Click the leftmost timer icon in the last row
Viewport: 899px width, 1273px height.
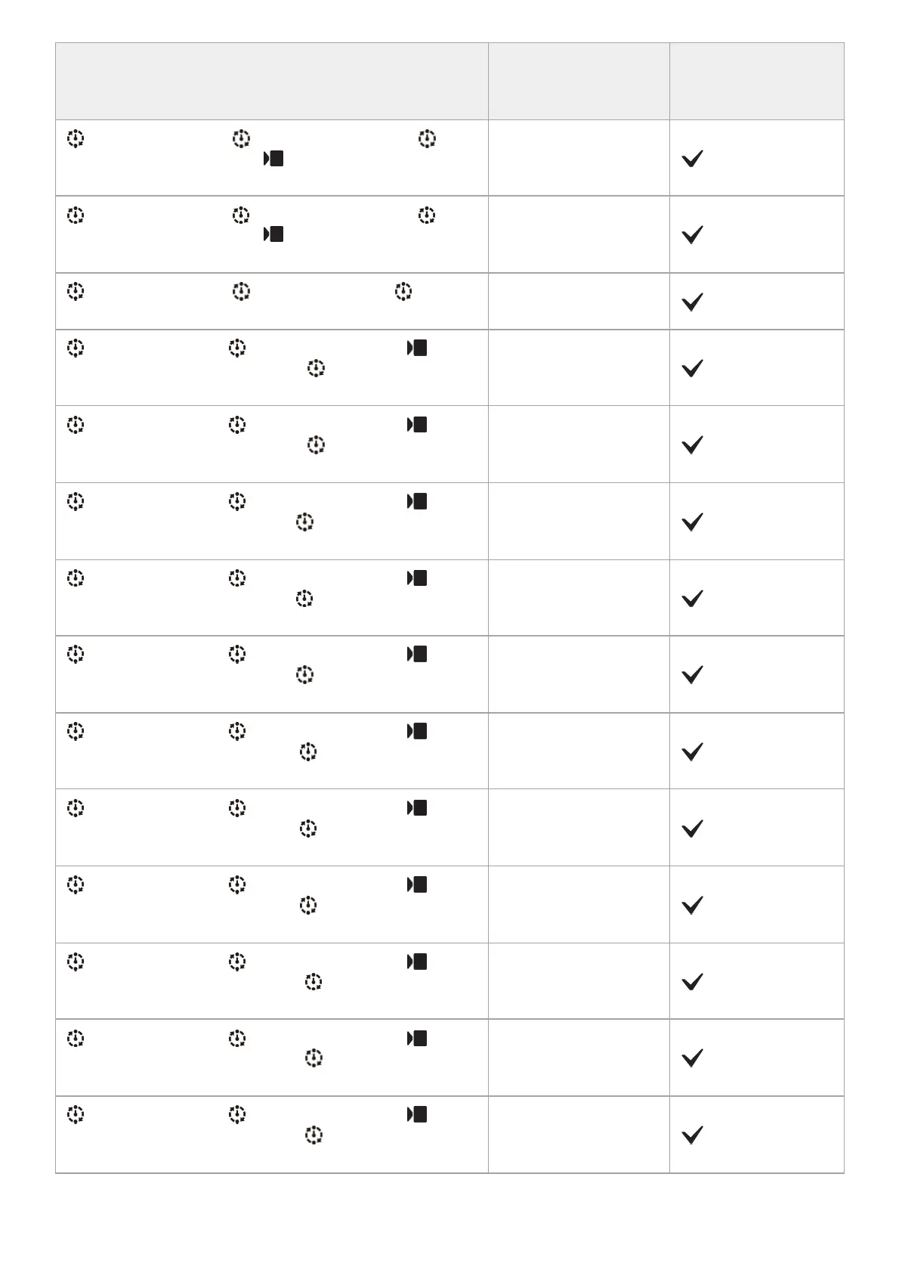click(76, 1114)
